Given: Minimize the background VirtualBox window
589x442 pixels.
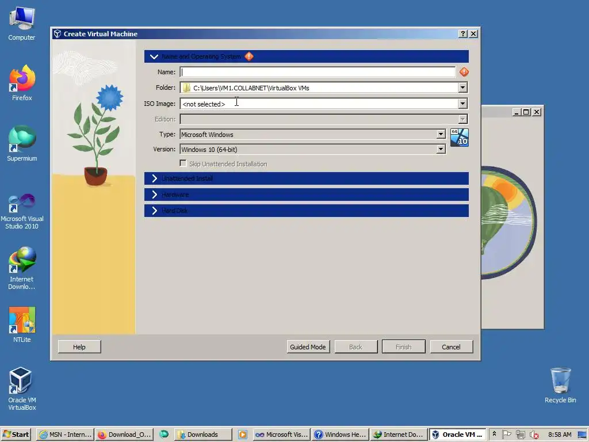Looking at the screenshot, I should 517,112.
